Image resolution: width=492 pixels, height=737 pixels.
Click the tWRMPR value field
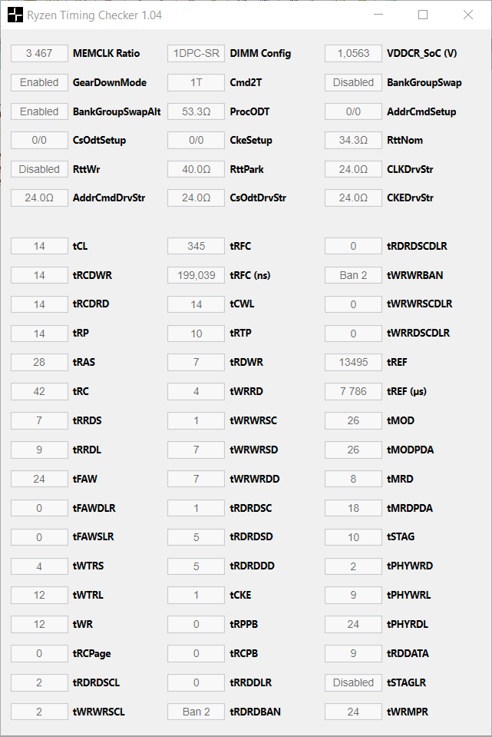tap(354, 712)
